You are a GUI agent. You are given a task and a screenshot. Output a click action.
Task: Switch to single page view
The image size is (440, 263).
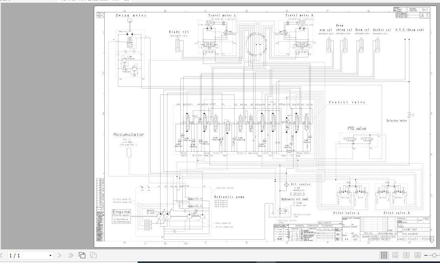click(384, 255)
